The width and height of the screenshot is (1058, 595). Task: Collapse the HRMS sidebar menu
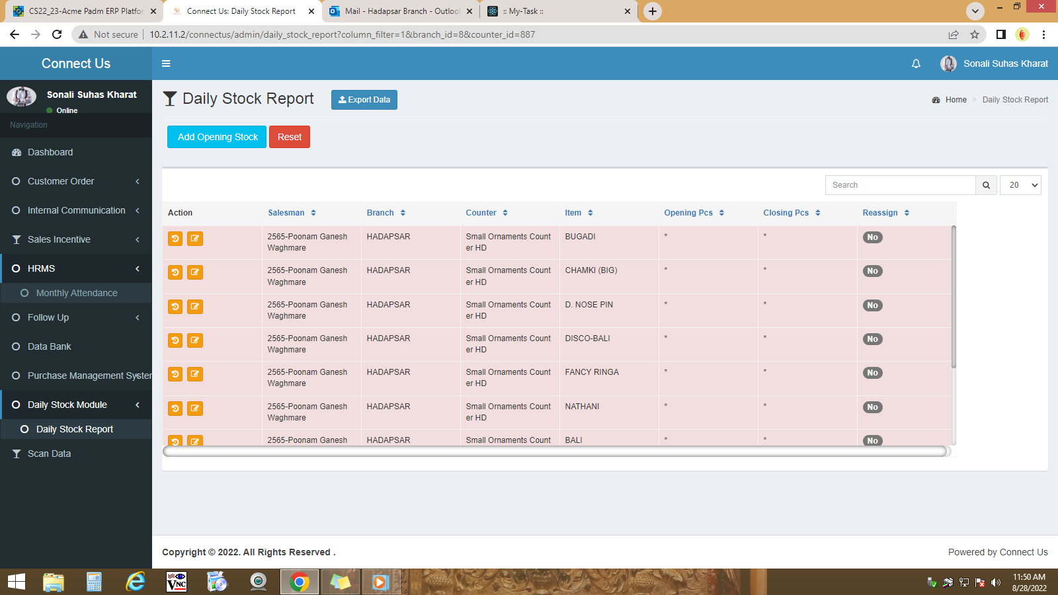(x=76, y=268)
